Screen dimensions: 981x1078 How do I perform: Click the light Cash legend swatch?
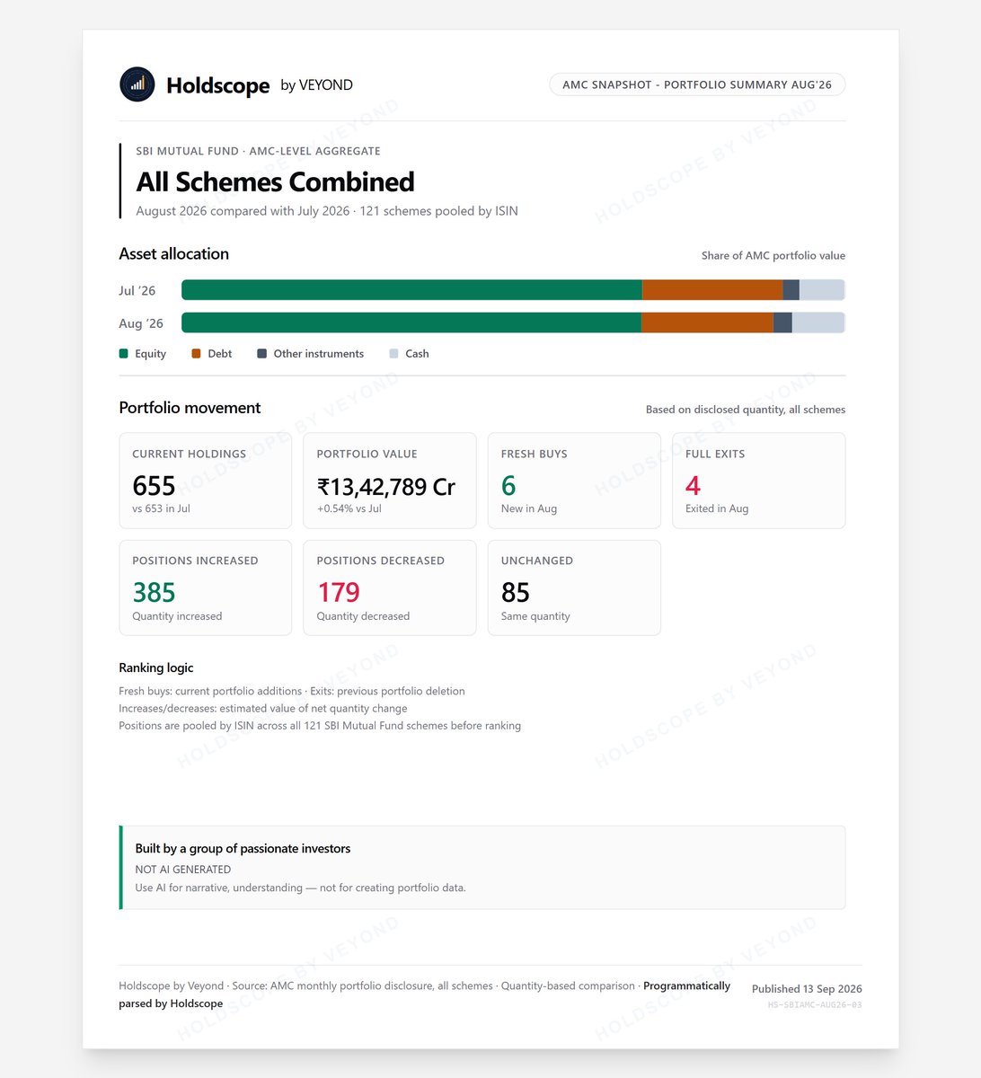(x=393, y=354)
